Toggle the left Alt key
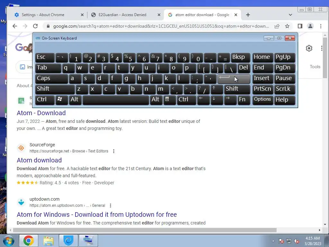Screen dimensions: 329x247 (75, 100)
